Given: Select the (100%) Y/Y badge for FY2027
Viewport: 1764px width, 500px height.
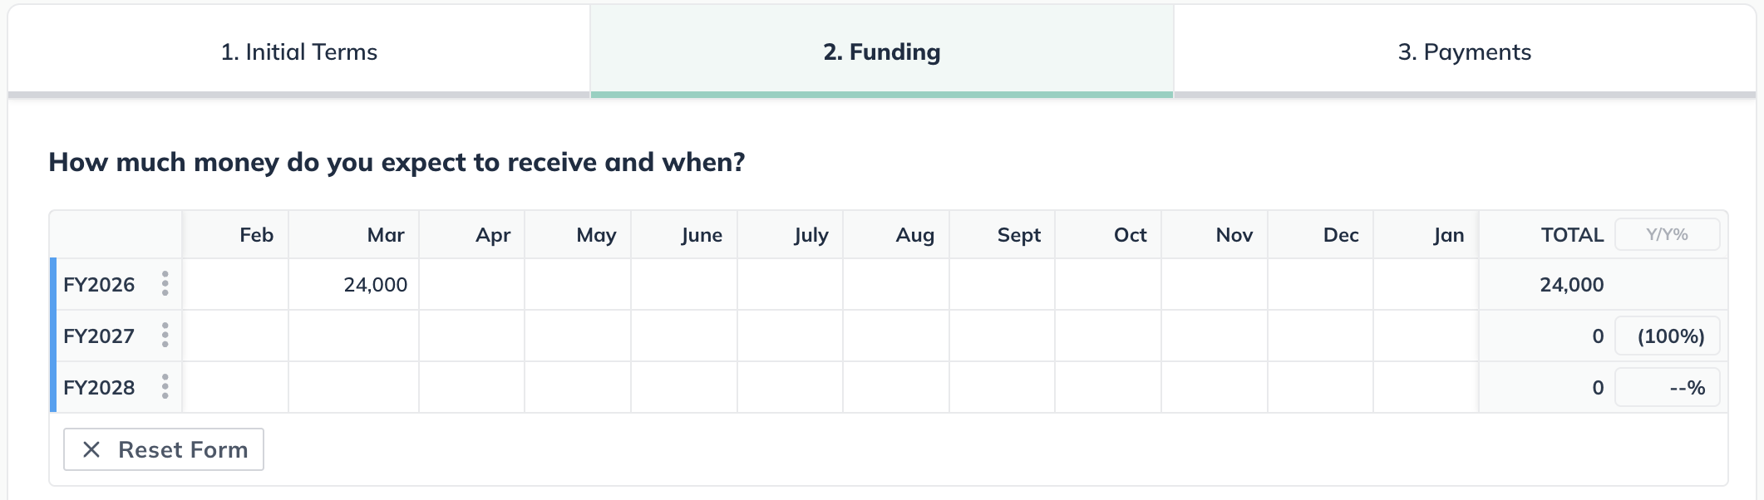Looking at the screenshot, I should (x=1668, y=336).
